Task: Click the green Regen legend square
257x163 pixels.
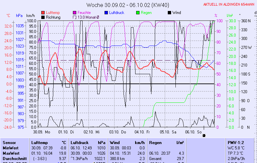Action: [x=138, y=13]
